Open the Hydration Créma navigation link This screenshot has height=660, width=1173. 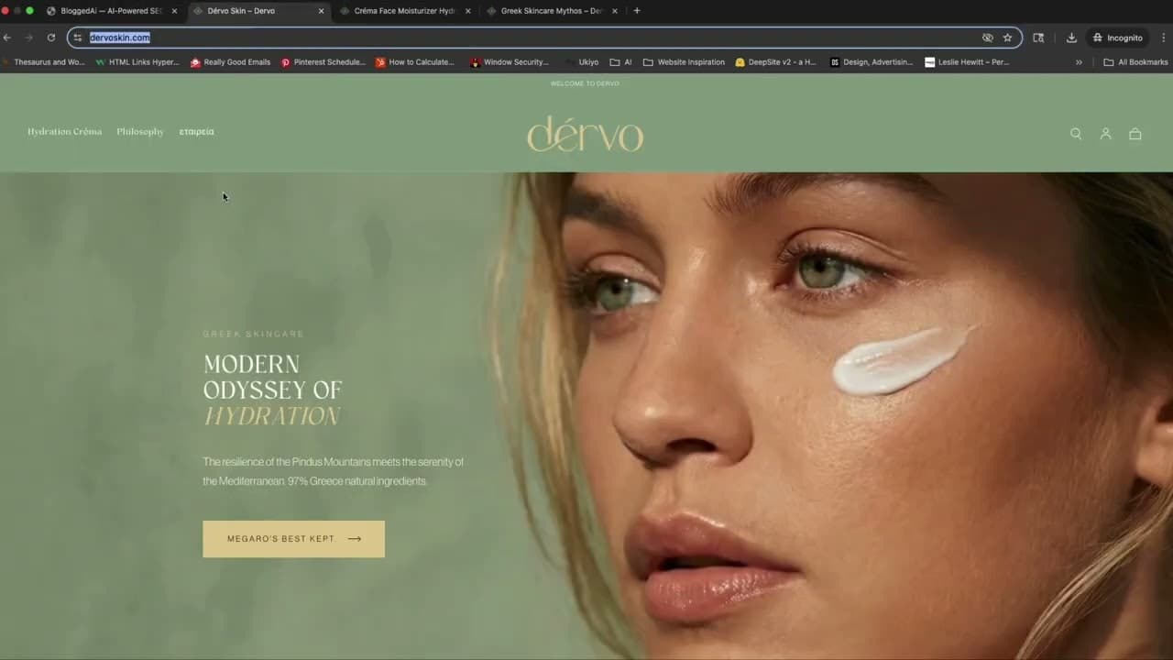click(64, 131)
